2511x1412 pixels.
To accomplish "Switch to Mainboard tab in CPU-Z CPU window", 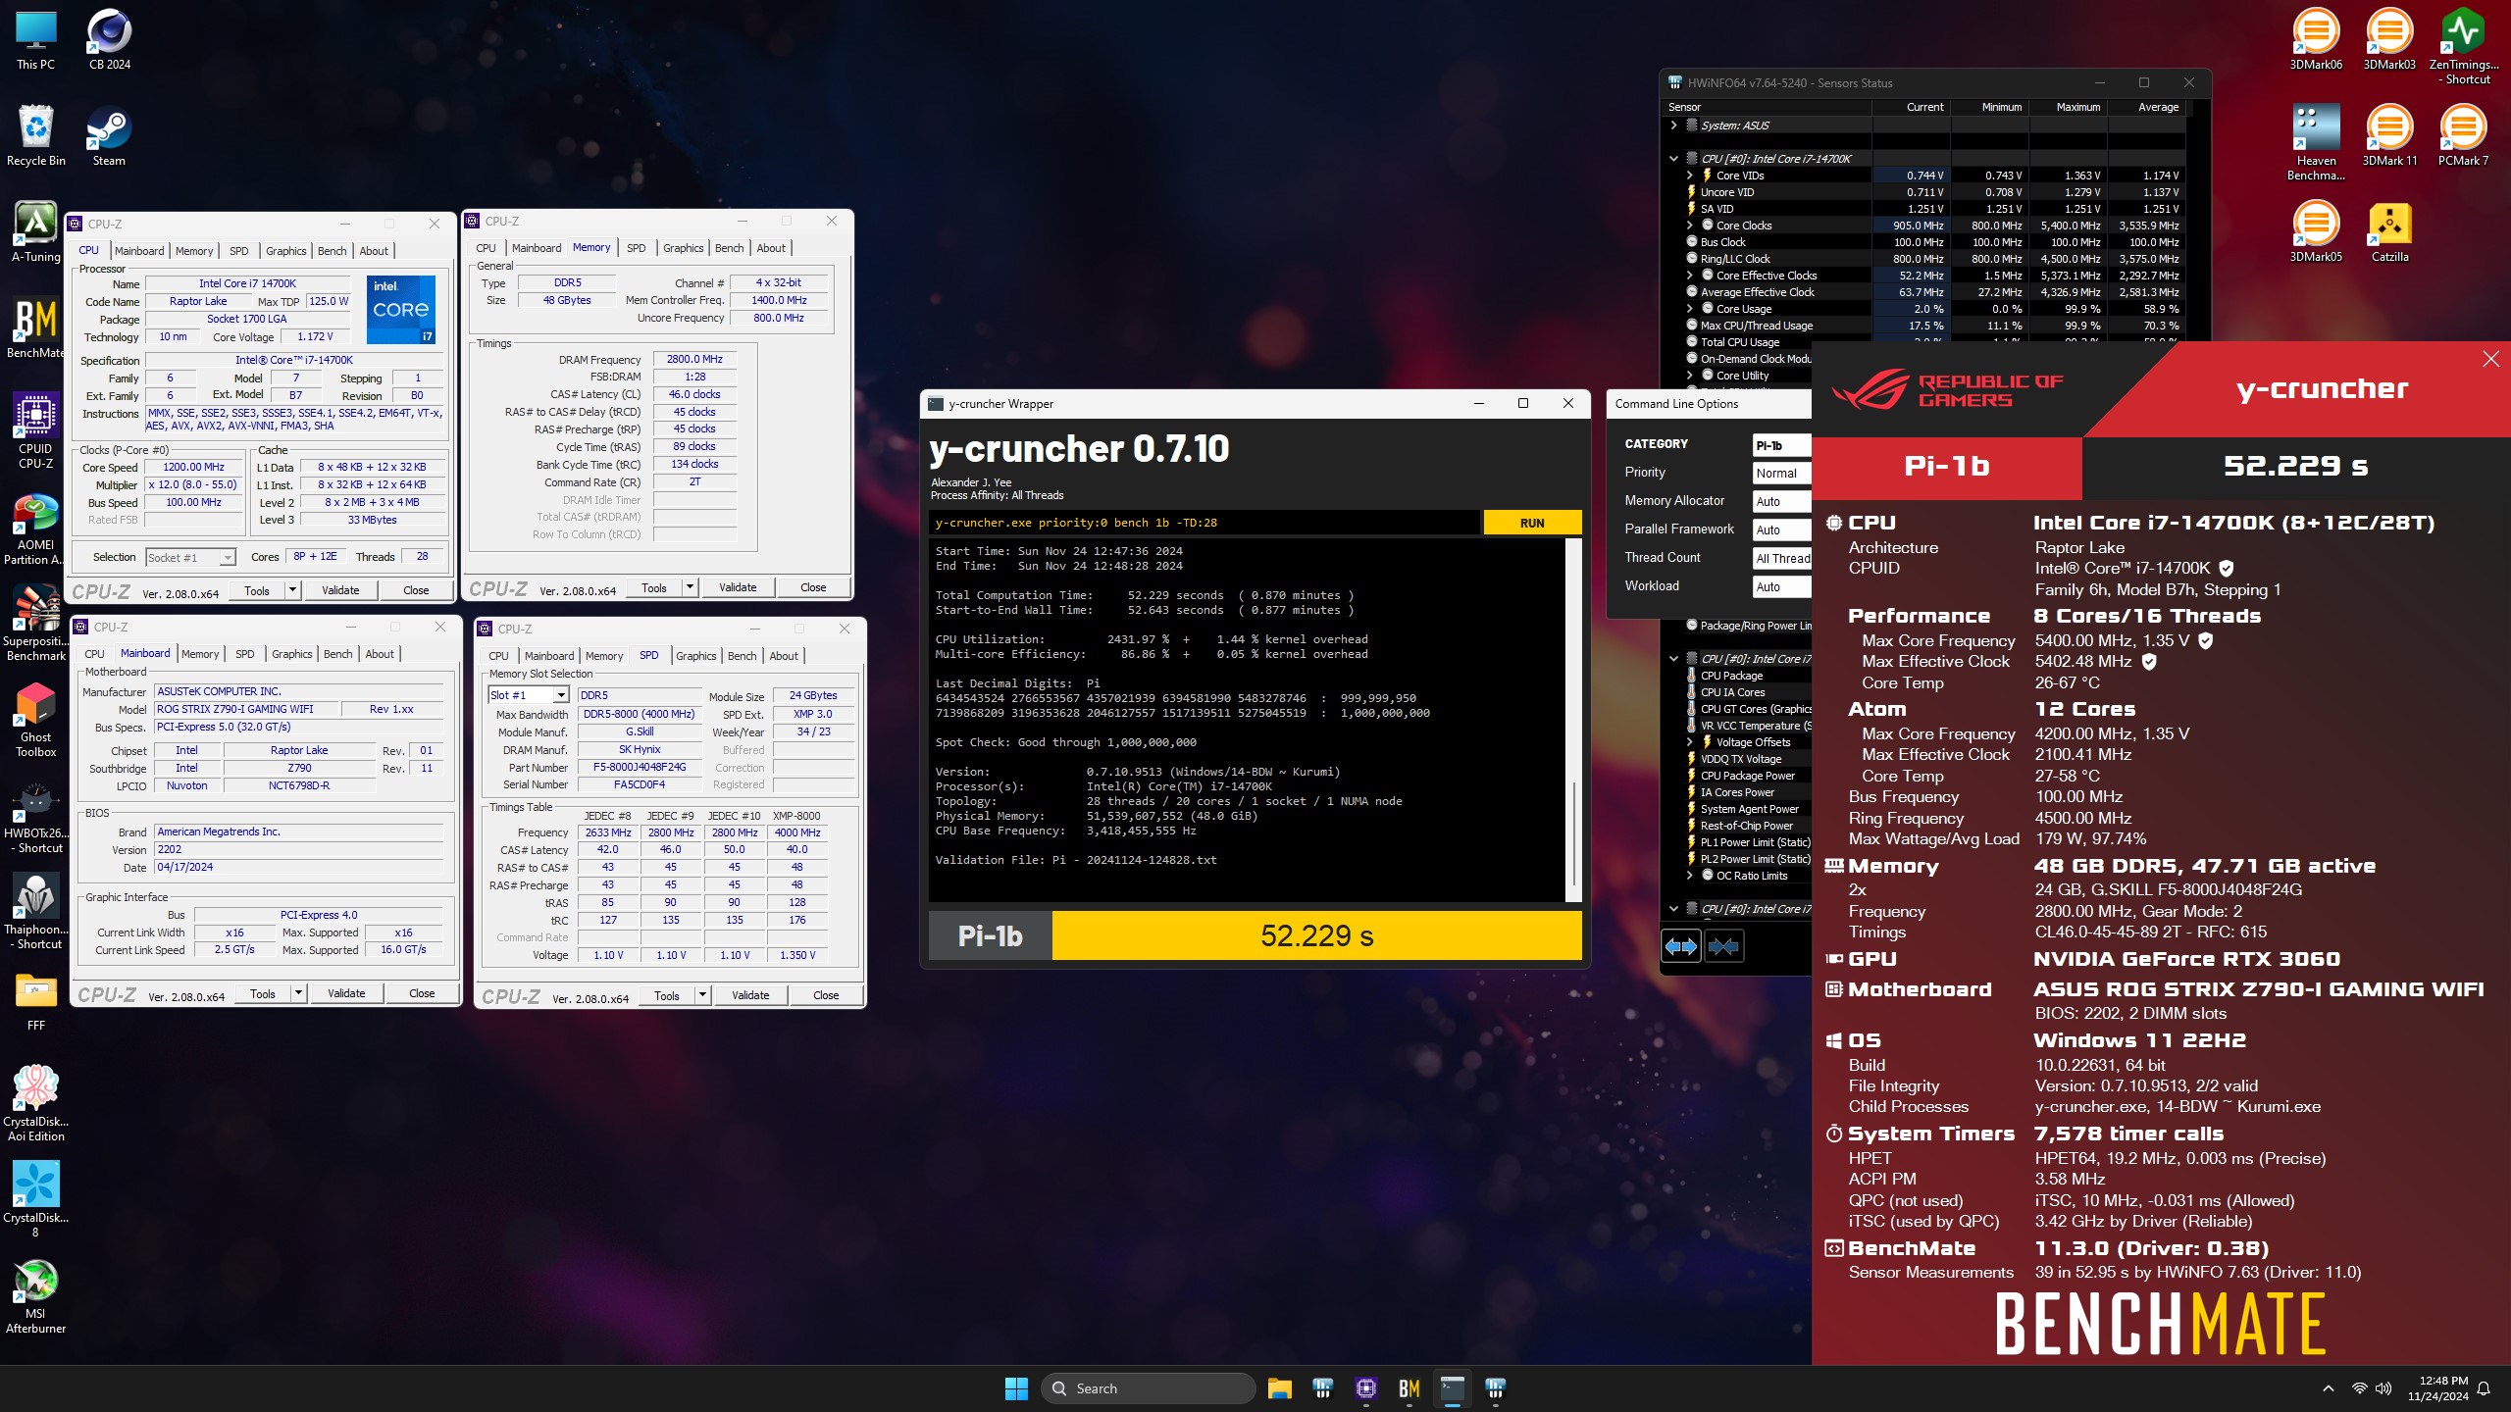I will click(139, 251).
